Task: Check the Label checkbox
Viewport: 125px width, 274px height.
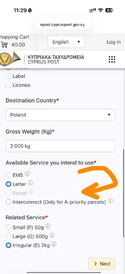Action: coord(9,76)
